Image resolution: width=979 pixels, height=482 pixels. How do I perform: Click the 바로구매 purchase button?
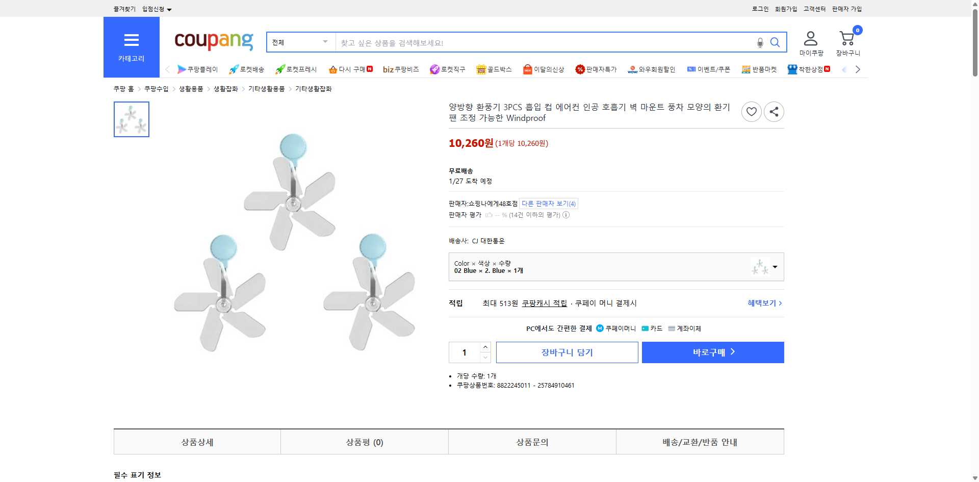712,352
